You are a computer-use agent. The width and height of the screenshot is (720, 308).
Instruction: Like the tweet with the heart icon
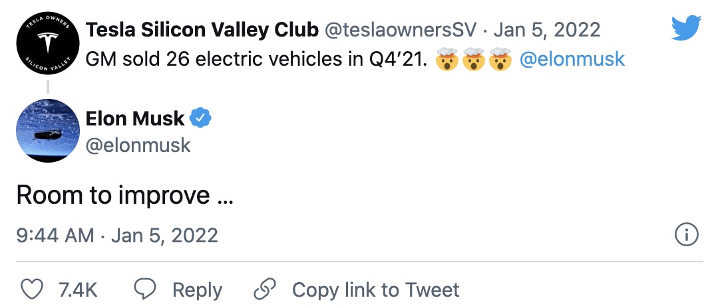[x=33, y=289]
